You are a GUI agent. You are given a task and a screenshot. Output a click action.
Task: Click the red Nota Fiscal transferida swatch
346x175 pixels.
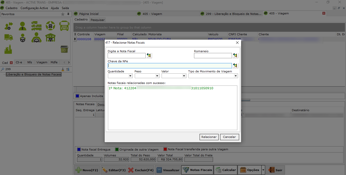(x=165, y=149)
